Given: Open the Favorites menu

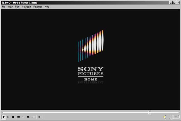Looking at the screenshot, I should click(38, 7).
